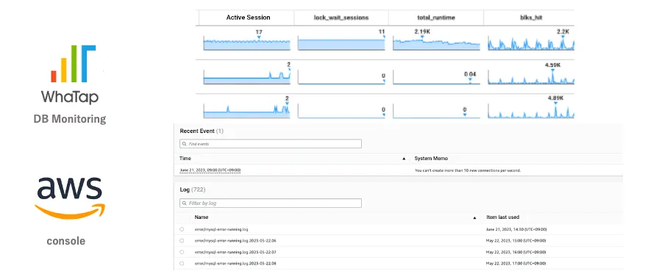Click the WhaTap wordmark text
Image resolution: width=656 pixels, height=274 pixels.
70,97
